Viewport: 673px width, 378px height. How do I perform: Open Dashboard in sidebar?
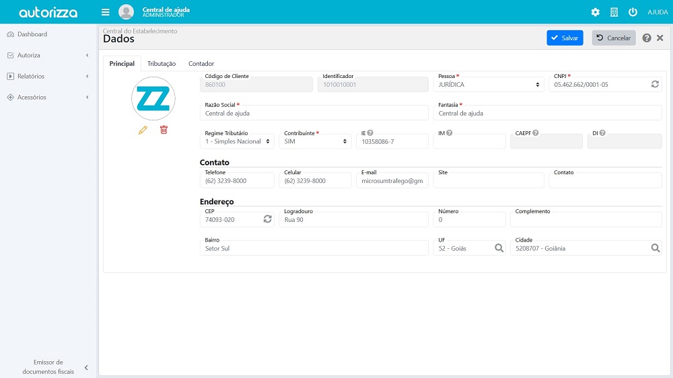click(x=32, y=34)
